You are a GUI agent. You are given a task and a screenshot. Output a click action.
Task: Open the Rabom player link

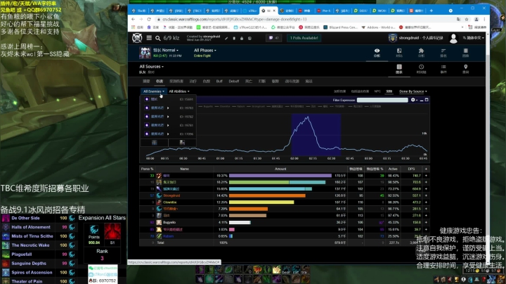[168, 236]
